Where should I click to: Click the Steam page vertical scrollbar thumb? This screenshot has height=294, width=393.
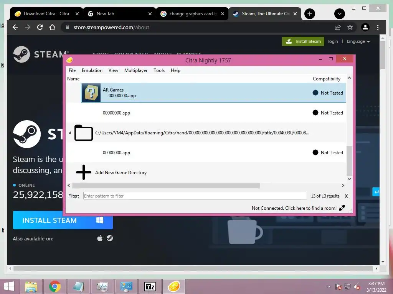pyautogui.click(x=383, y=55)
